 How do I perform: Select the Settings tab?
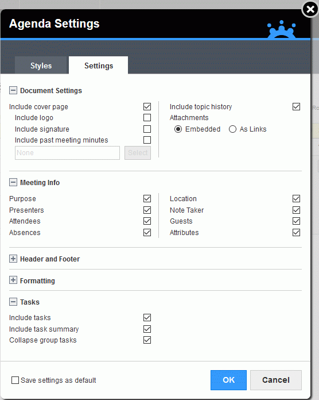[x=99, y=66]
